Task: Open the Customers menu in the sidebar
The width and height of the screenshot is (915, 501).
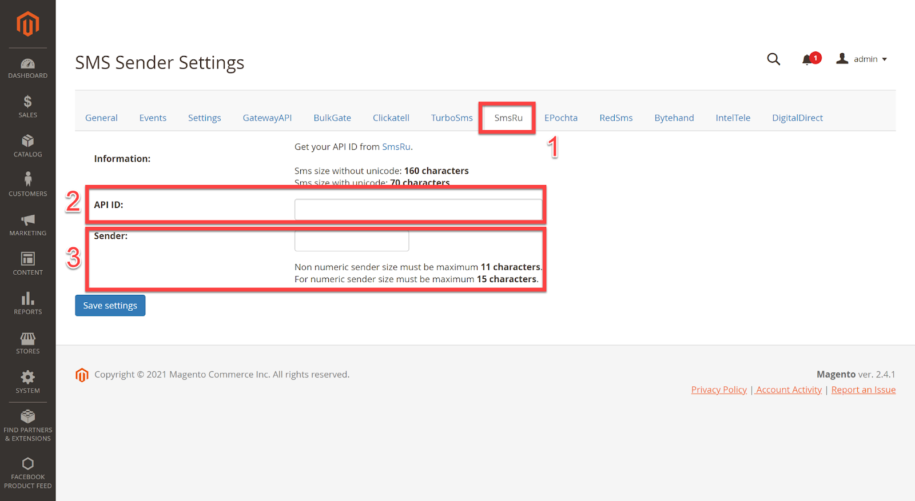Action: [x=27, y=186]
